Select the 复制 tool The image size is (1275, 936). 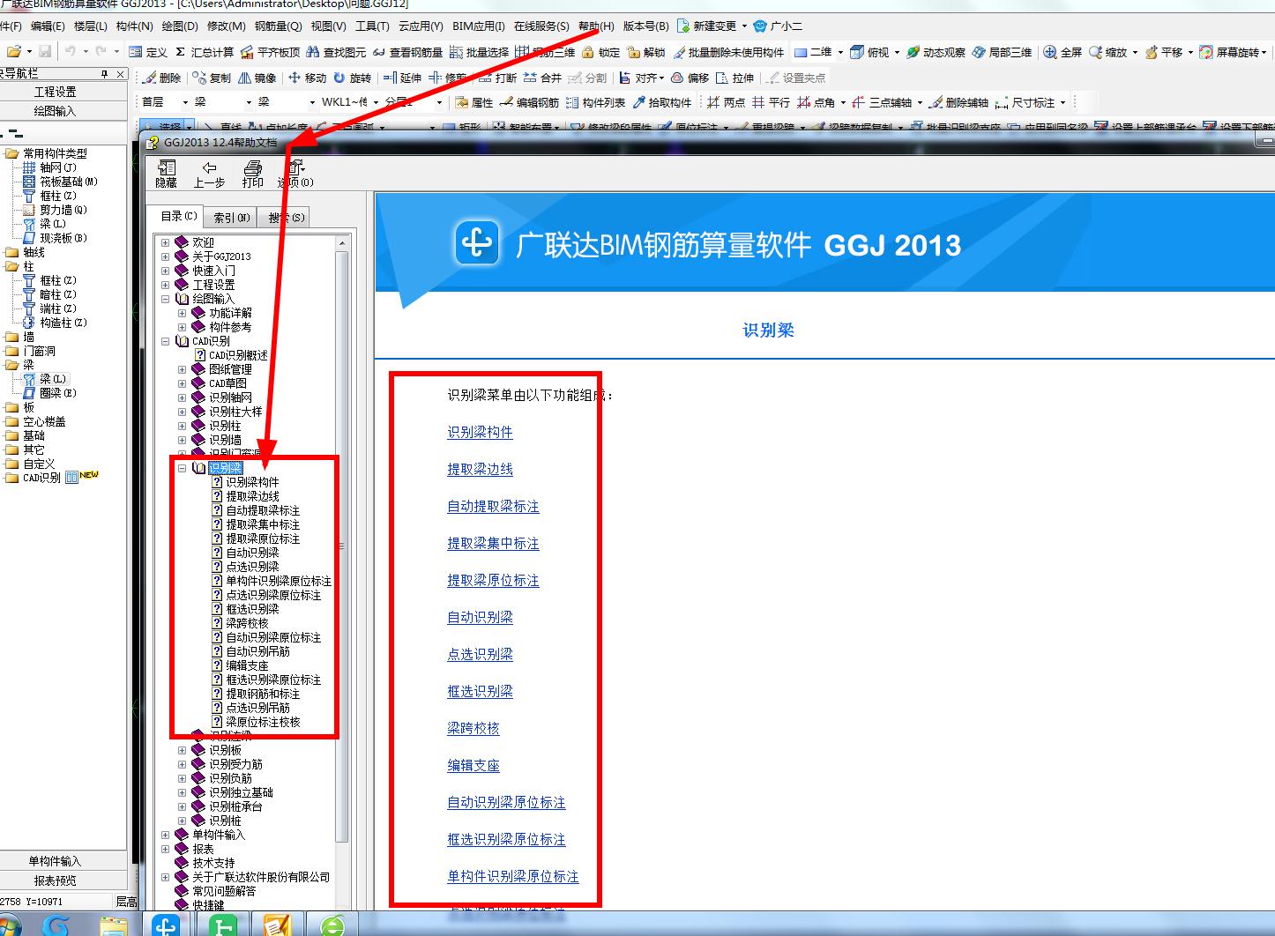point(212,78)
